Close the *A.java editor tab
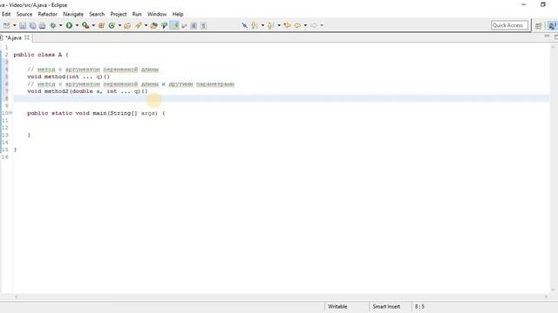 point(27,37)
